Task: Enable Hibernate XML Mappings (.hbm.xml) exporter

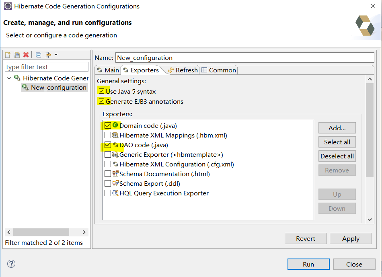Action: (x=107, y=135)
